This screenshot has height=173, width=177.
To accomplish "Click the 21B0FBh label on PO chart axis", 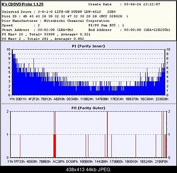I will [162, 162].
